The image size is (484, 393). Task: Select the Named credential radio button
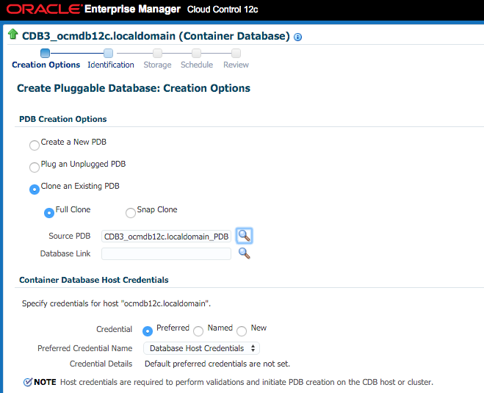coord(198,331)
